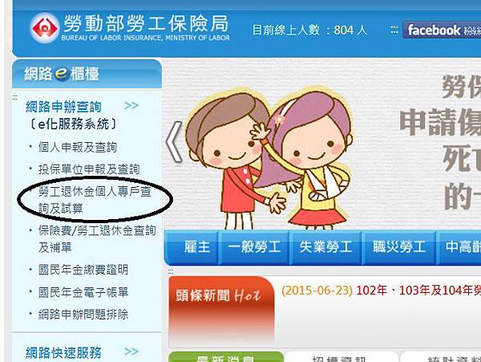Open 個人申報及查詢 link
481x362 pixels.
pyautogui.click(x=78, y=148)
